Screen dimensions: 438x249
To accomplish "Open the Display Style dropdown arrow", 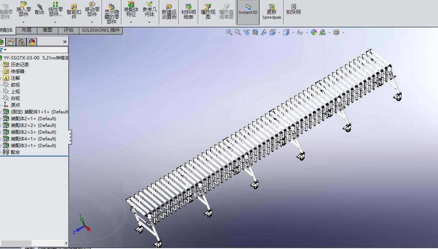I will (293, 33).
